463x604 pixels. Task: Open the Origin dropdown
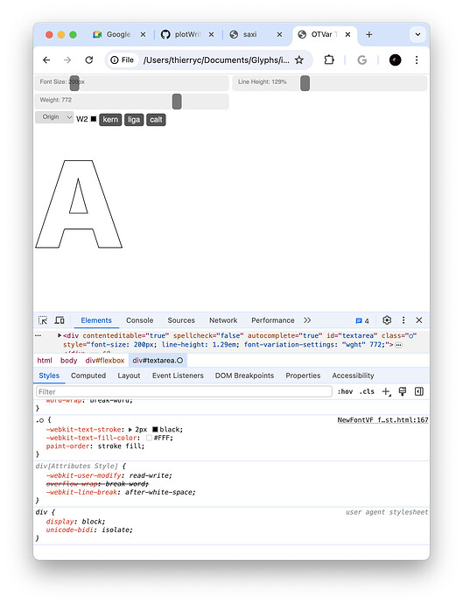click(54, 117)
